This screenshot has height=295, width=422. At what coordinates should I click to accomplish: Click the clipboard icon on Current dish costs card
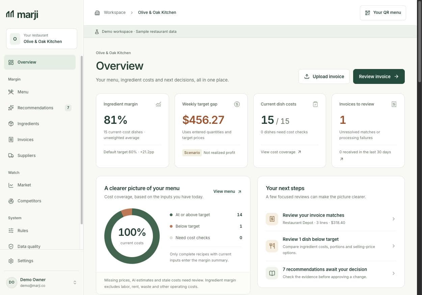click(x=315, y=104)
